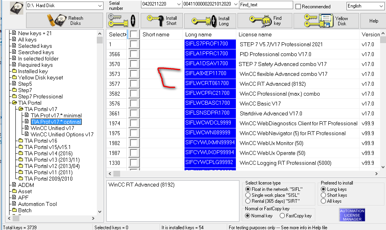Enable the Recommended checkbox
This screenshot has height=230, width=386.
(x=298, y=6)
